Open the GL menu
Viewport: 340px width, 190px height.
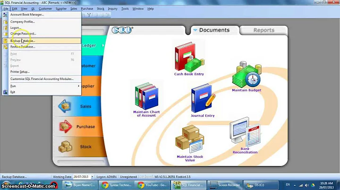tap(33, 9)
